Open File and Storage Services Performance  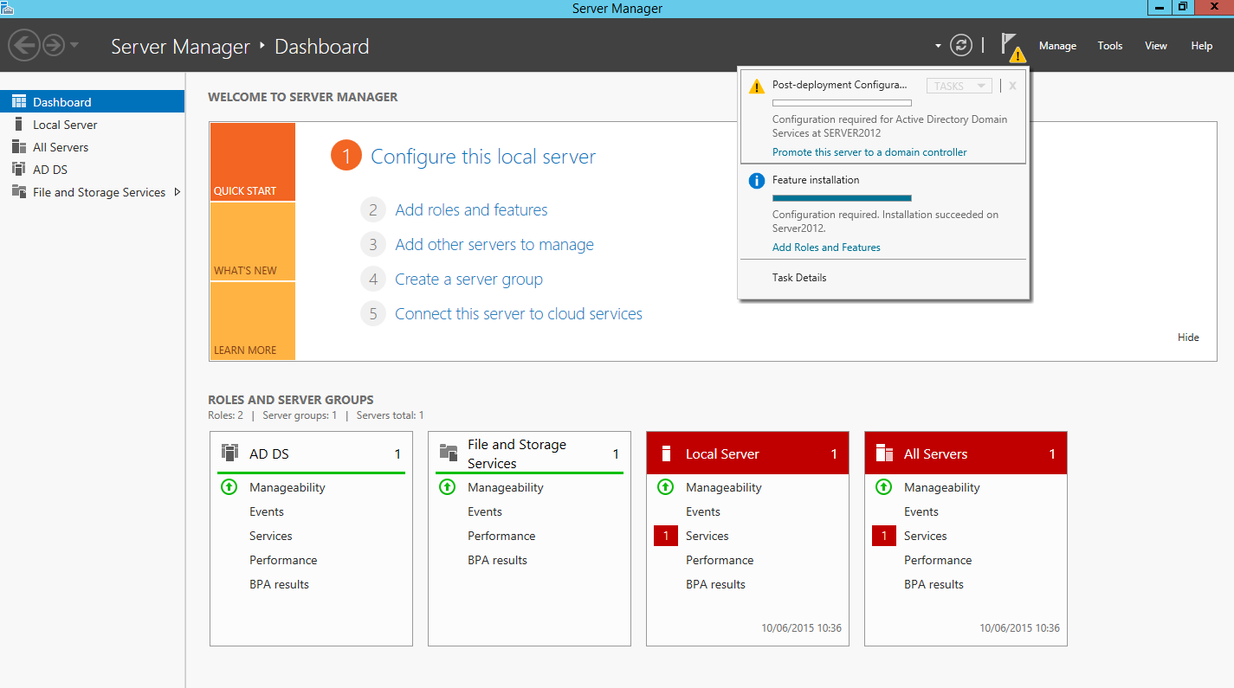501,536
